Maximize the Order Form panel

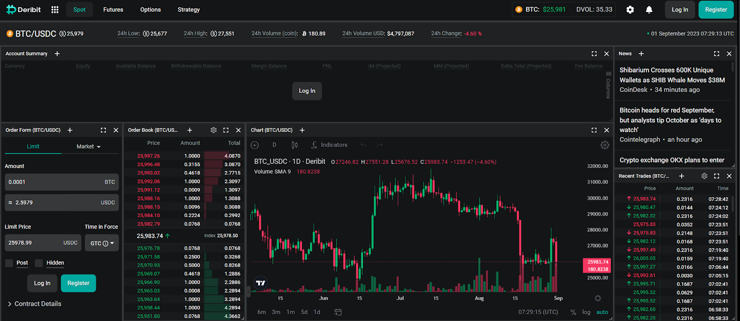(103, 130)
